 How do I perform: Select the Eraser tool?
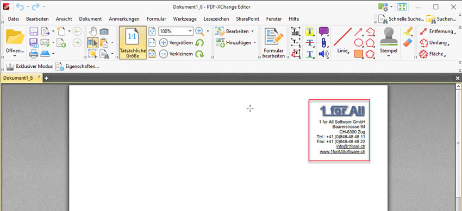(408, 43)
